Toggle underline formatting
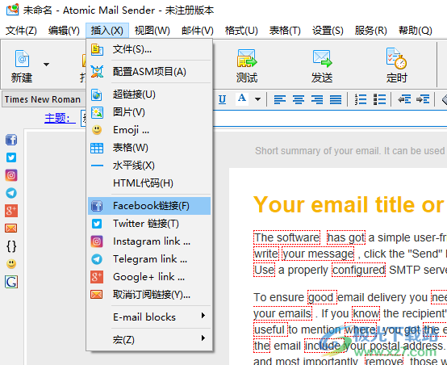The image size is (447, 365). tap(223, 99)
